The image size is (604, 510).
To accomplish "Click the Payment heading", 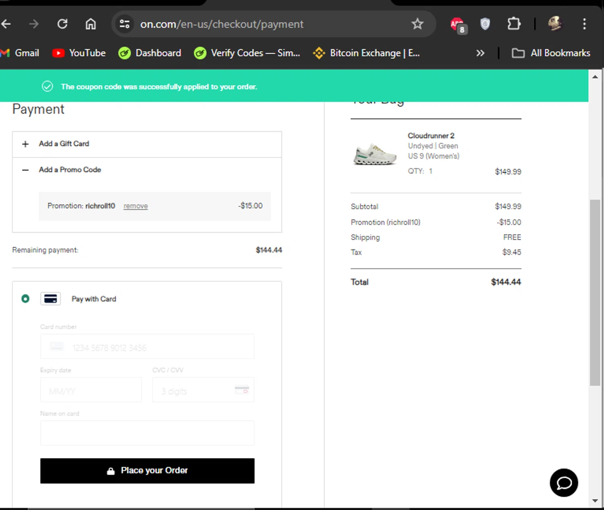I will coord(38,109).
